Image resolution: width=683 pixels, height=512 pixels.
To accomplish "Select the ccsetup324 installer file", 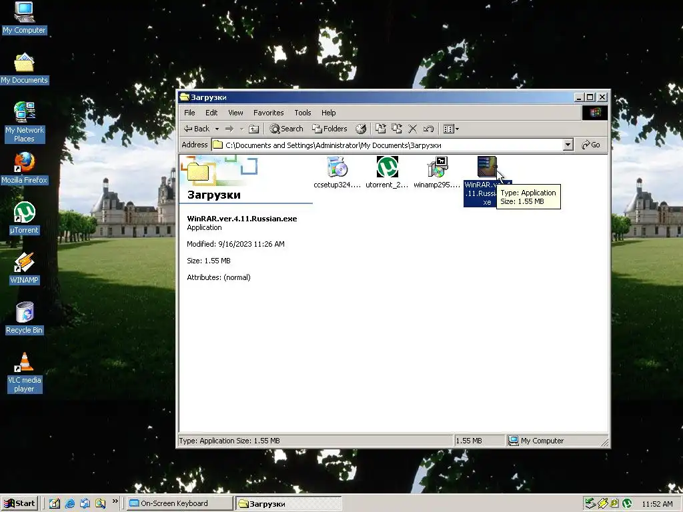I will (x=337, y=173).
